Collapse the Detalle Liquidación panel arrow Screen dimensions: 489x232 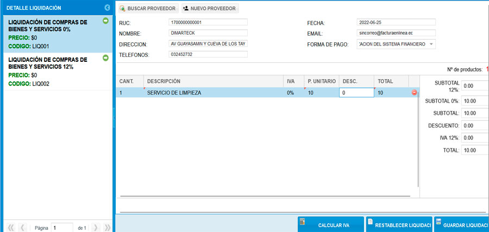[x=107, y=8]
